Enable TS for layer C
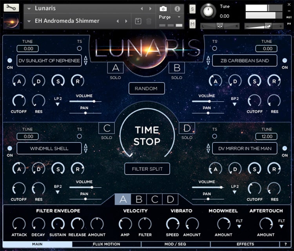This screenshot has height=251, width=294. [x=80, y=136]
